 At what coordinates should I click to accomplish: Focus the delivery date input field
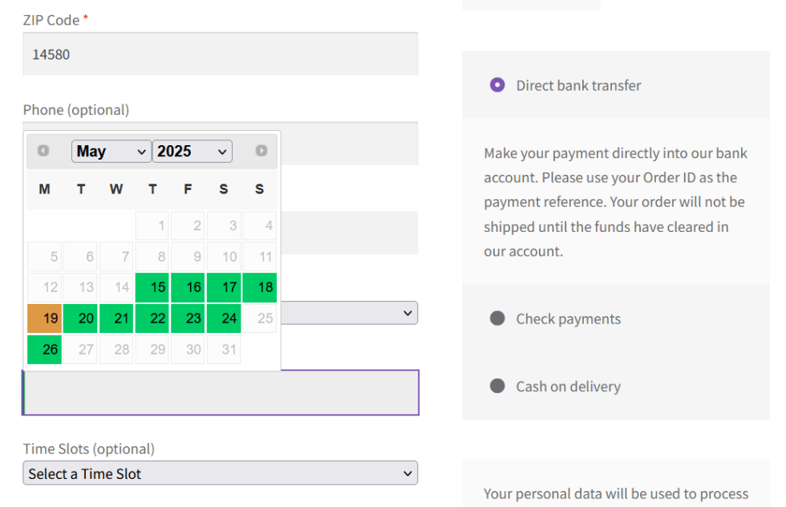(220, 393)
